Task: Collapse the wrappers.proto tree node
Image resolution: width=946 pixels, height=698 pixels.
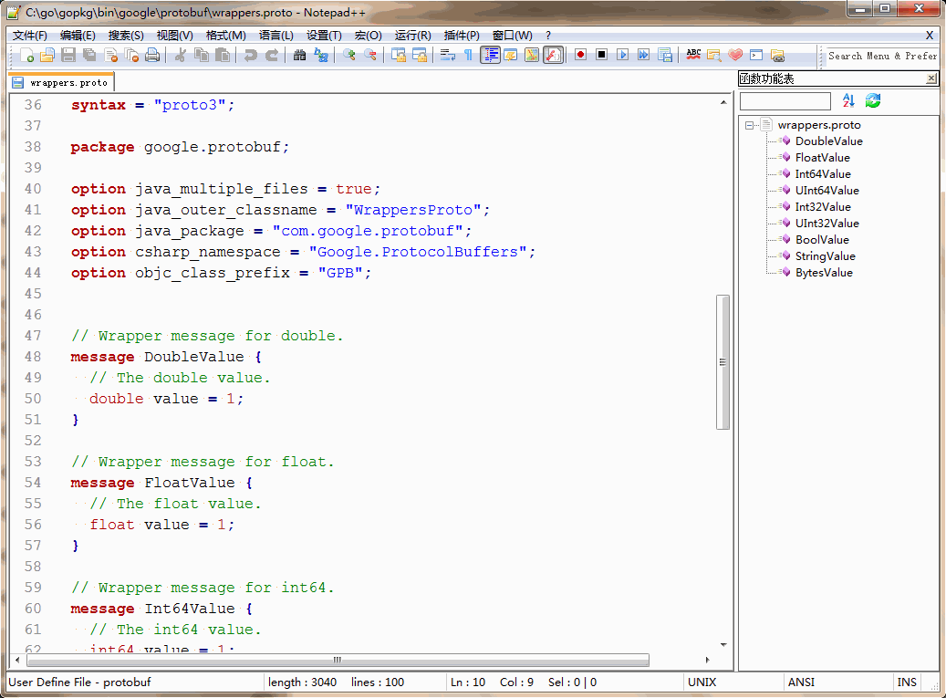Action: [749, 126]
